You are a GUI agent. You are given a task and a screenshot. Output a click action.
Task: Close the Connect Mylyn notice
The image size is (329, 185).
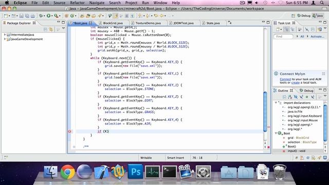pyautogui.click(x=323, y=73)
